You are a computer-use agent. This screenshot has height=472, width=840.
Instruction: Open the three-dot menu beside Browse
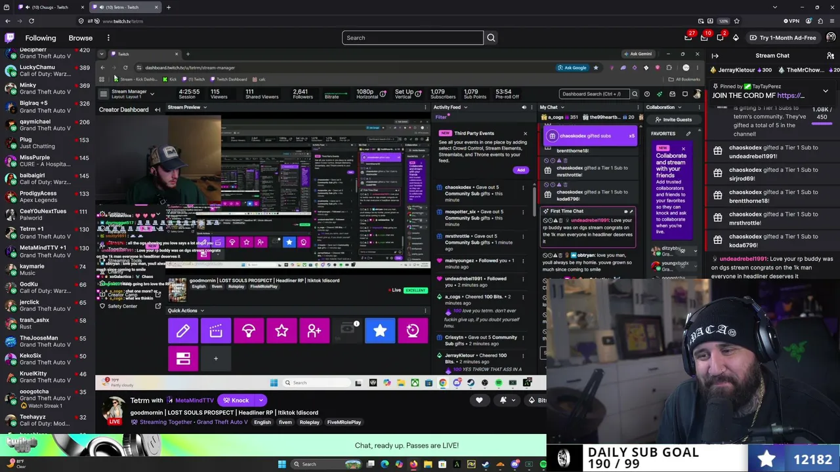point(108,38)
